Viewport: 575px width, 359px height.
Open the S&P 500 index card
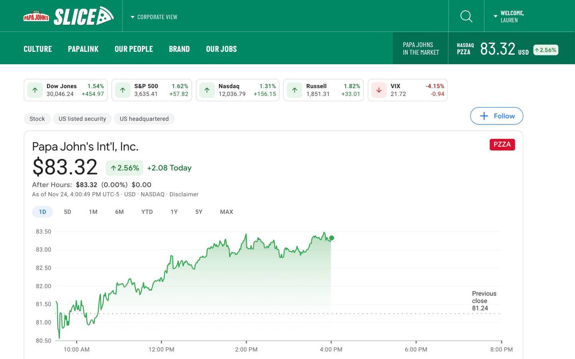[152, 90]
